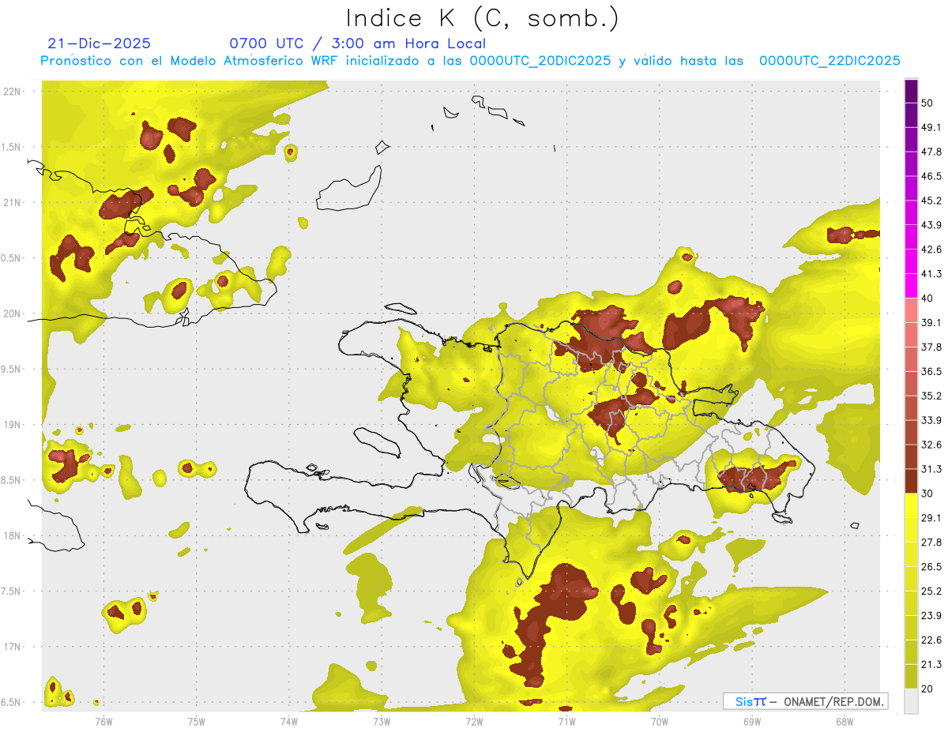The image size is (948, 732).
Task: Click the colorbar value 40
Action: (927, 298)
